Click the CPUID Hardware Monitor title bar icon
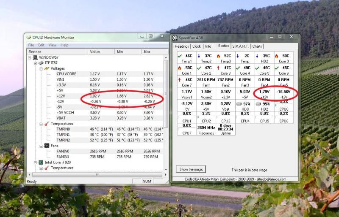339x217 pixels. [x=29, y=37]
